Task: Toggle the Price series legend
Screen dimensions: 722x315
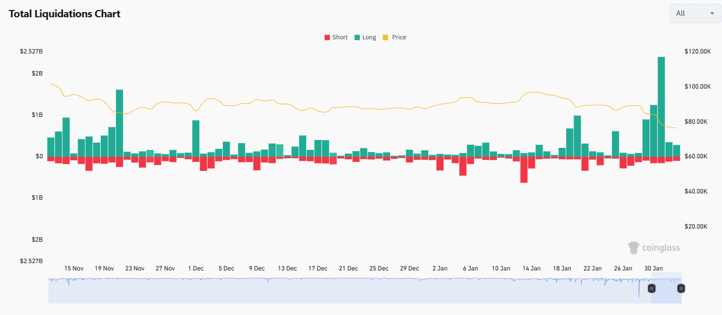Action: coord(398,37)
